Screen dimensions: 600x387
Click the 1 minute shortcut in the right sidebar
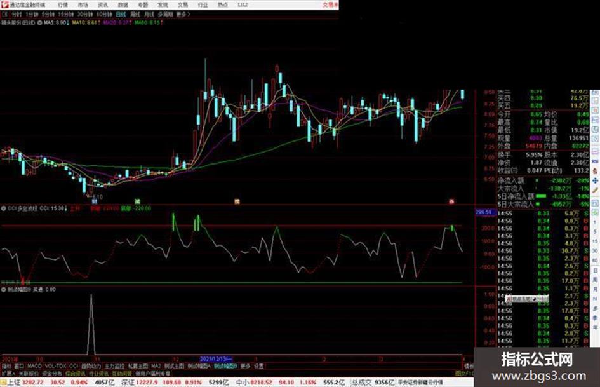[595, 222]
